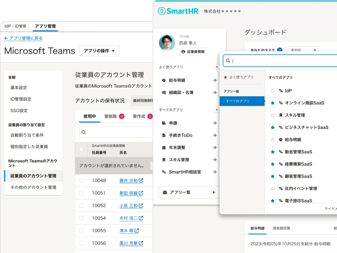Click the 従業員情報 button
Viewport: 337px width, 253px height.
click(x=193, y=52)
